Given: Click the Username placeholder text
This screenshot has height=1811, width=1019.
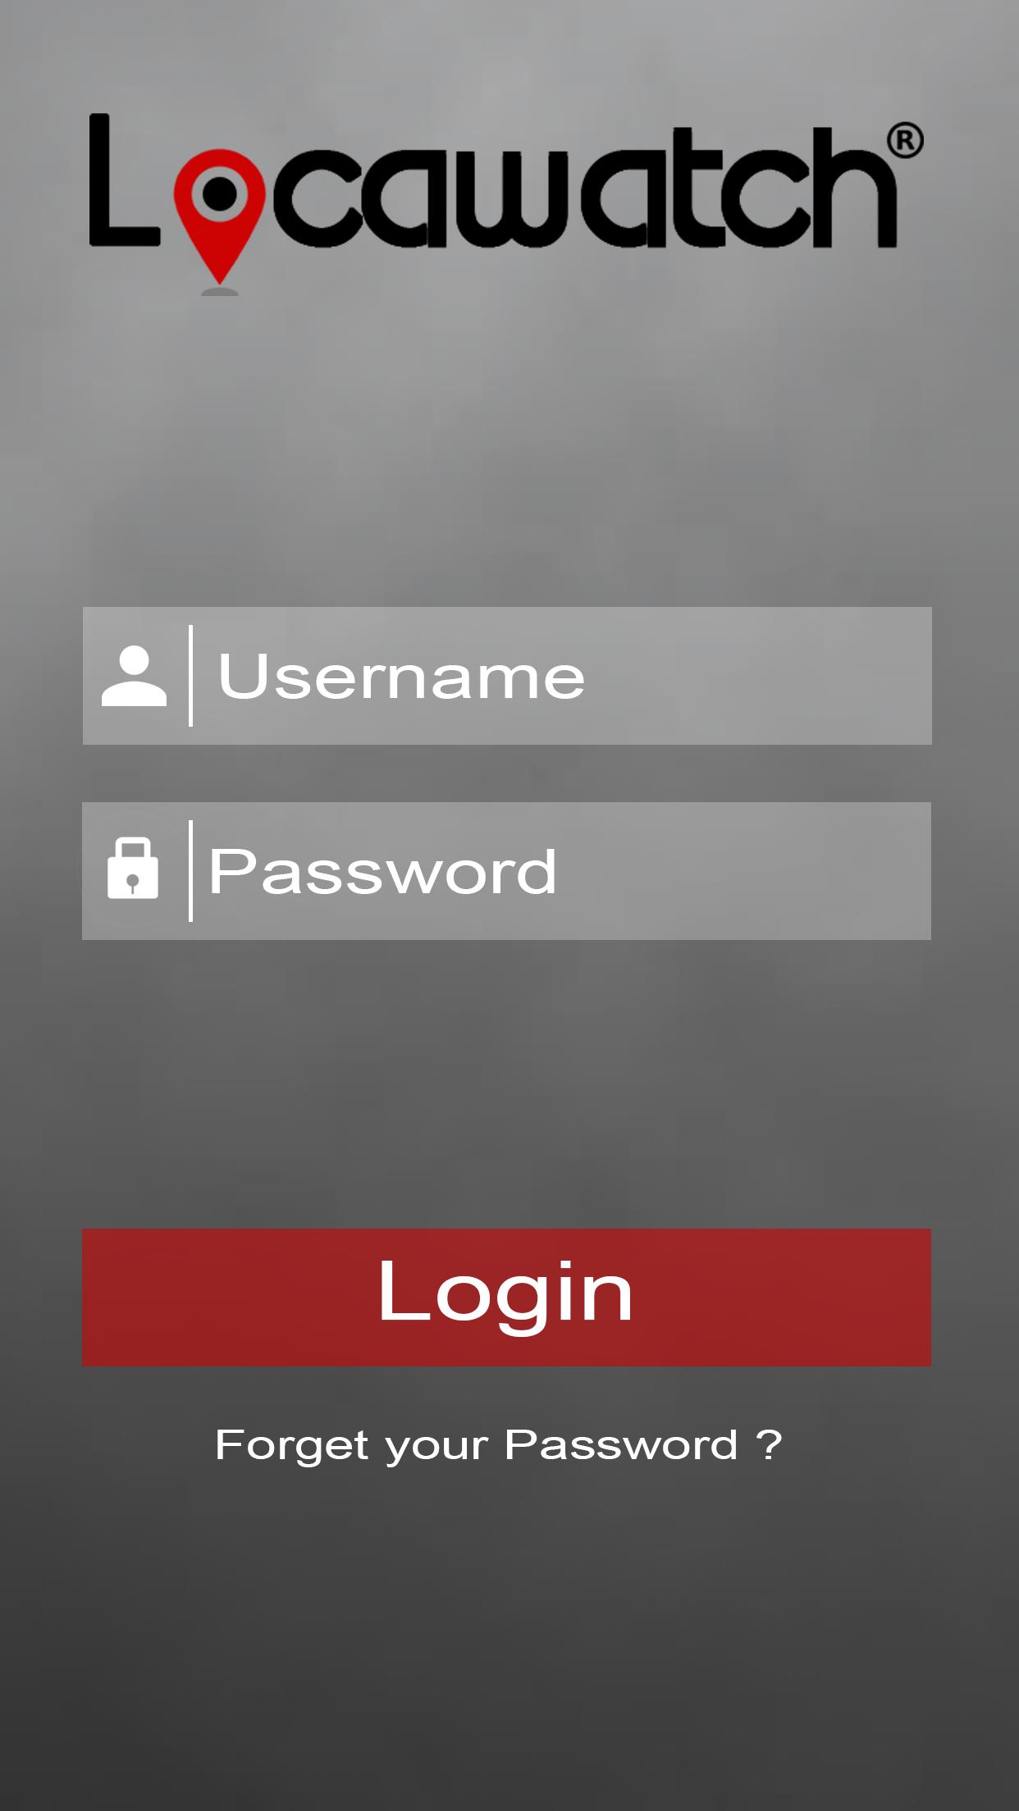Looking at the screenshot, I should click(x=401, y=677).
